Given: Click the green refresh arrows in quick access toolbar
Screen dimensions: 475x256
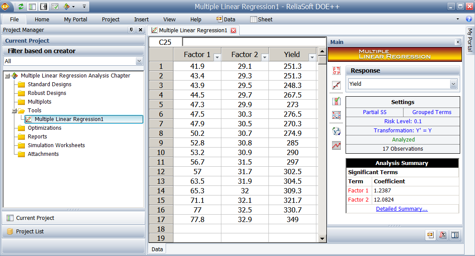Looking at the screenshot, I should tap(20, 7).
